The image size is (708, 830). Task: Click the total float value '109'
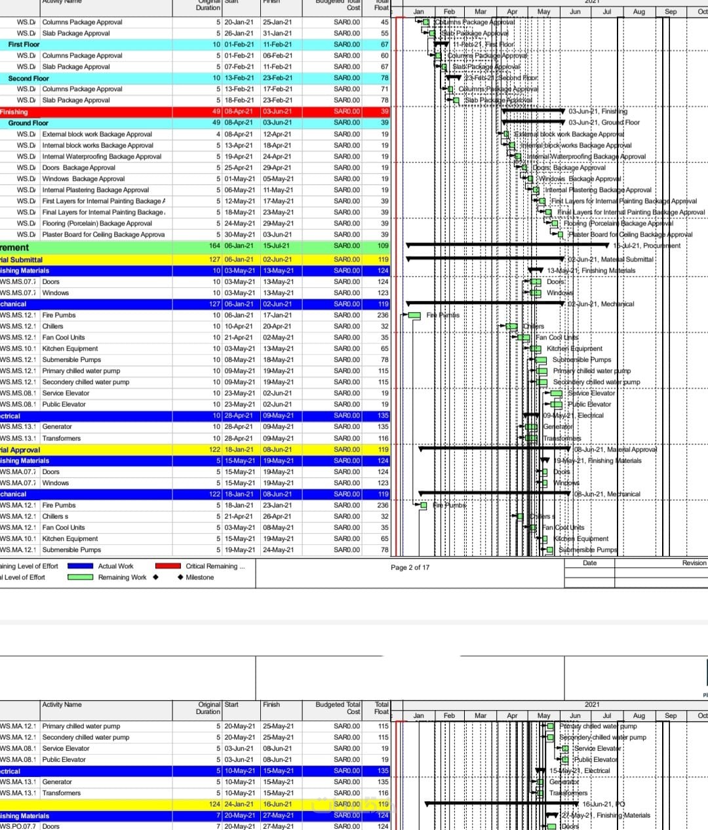pos(383,246)
